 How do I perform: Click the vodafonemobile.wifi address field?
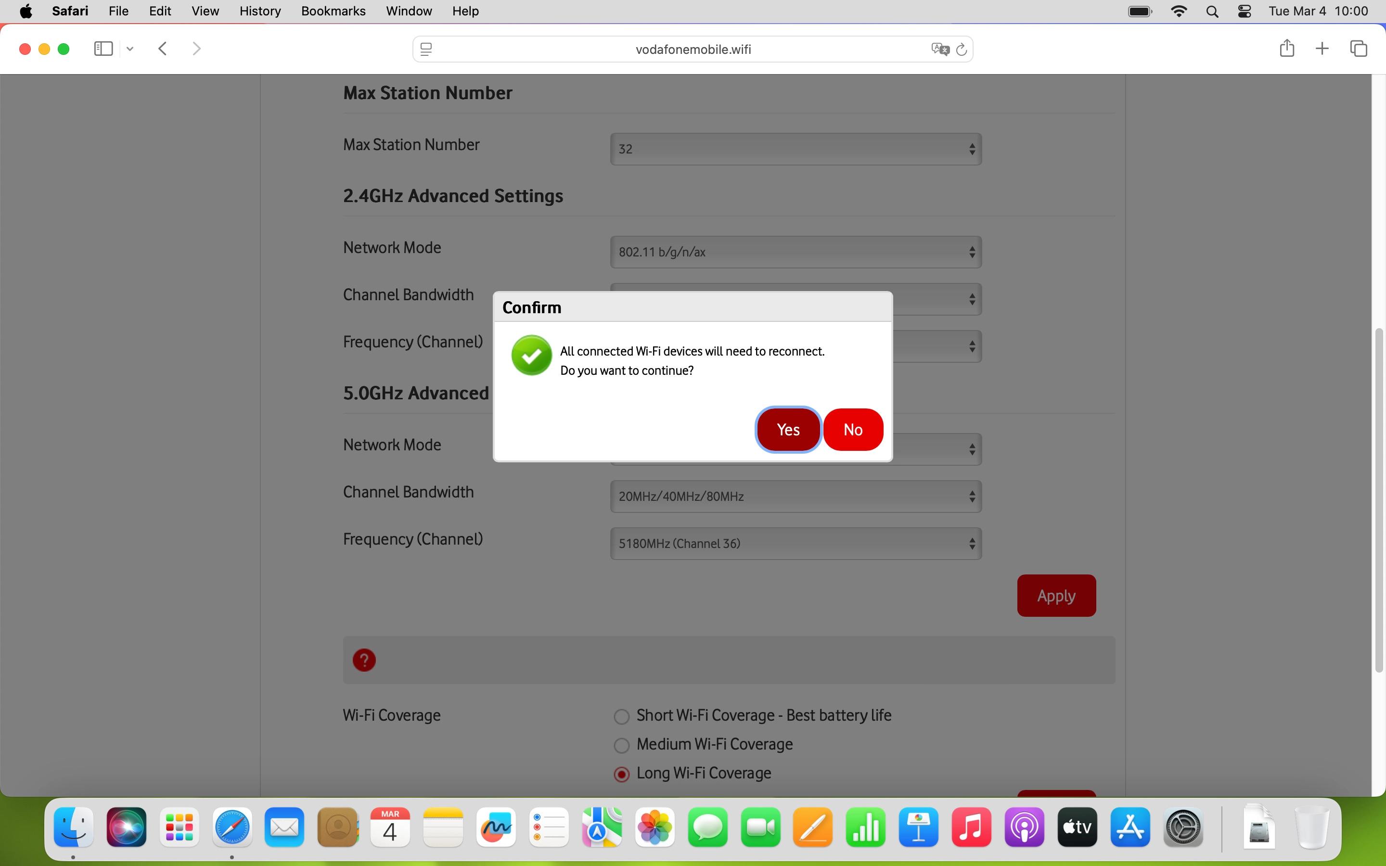click(x=693, y=49)
